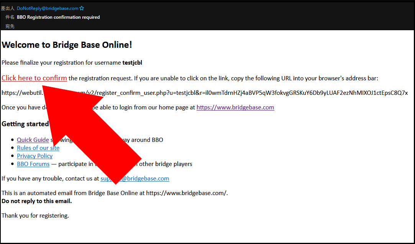This screenshot has width=415, height=244.
Task: Click the bold username 'testjcbl'
Action: (132, 63)
